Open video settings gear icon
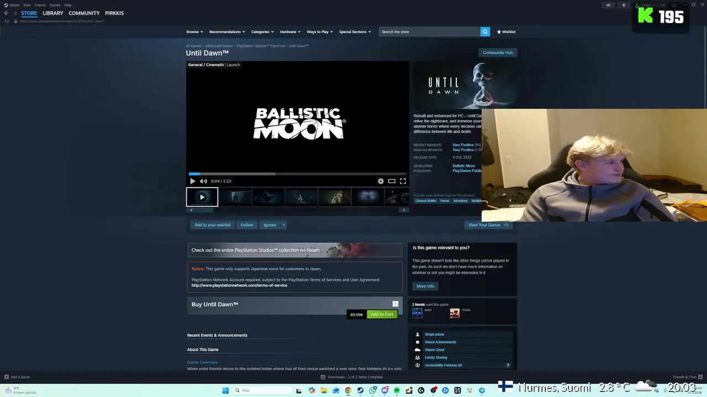Screen dimensions: 707x397 tap(381, 181)
